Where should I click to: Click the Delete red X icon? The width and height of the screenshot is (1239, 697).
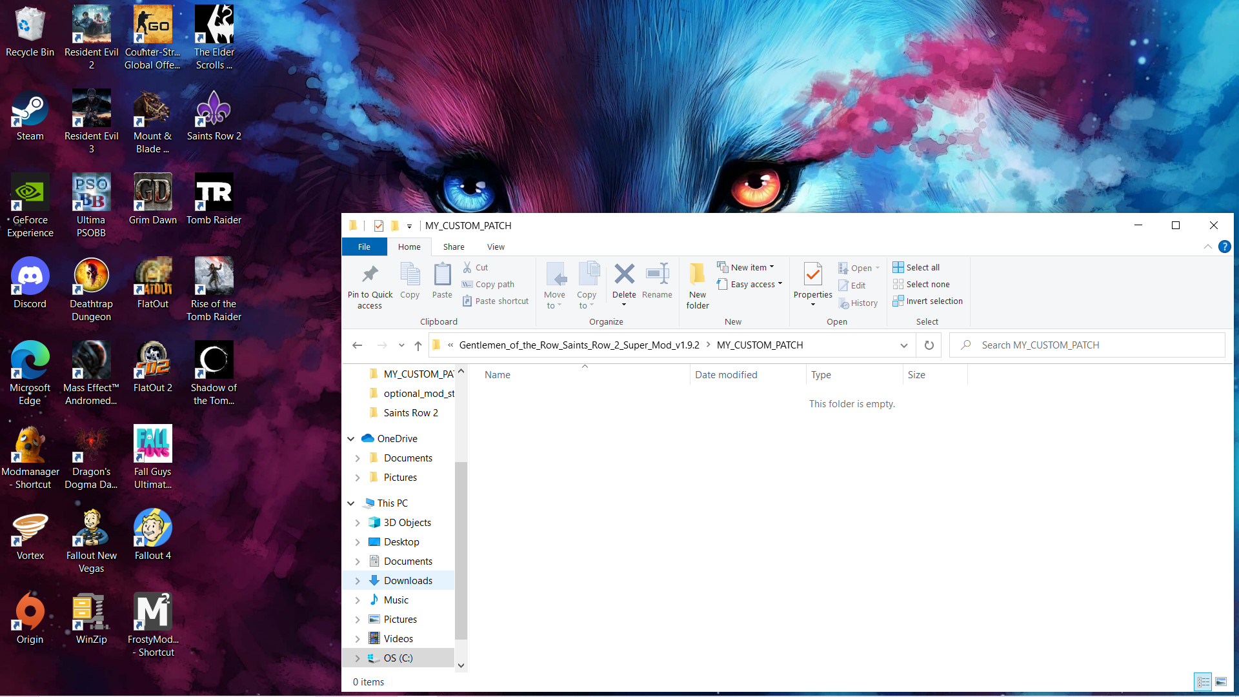click(624, 274)
